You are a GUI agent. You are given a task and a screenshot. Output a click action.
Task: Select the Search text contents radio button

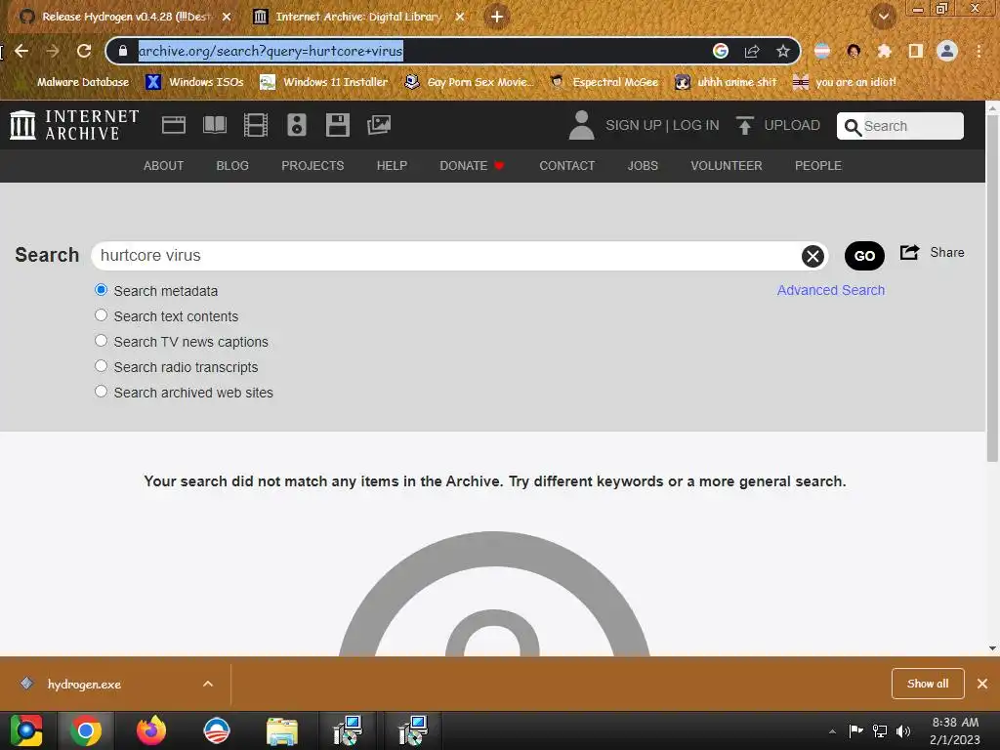(101, 315)
